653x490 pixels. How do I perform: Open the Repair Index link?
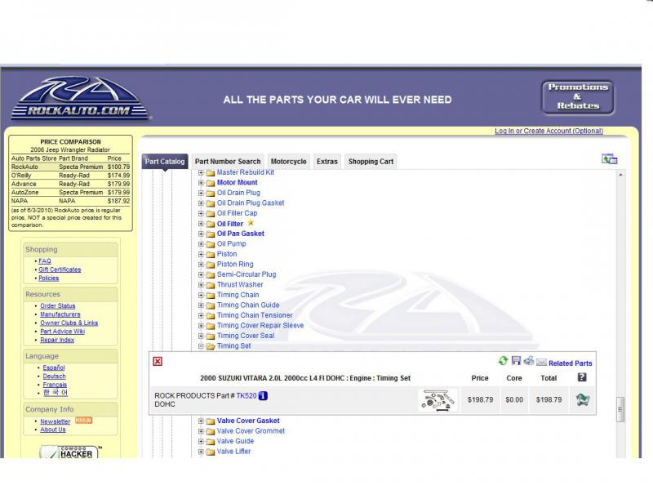57,340
